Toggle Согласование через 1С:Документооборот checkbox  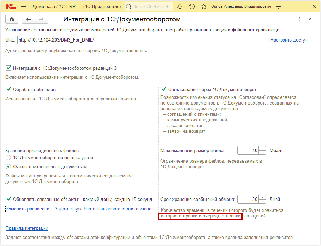pyautogui.click(x=164, y=89)
